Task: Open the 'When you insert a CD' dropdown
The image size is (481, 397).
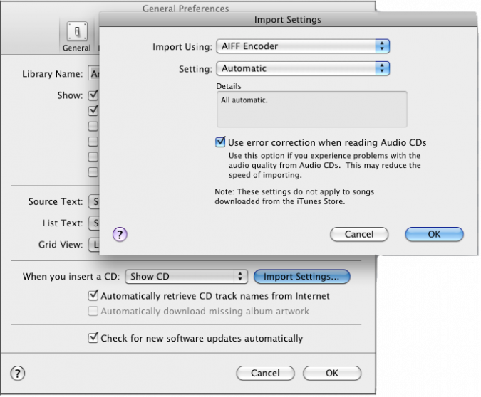Action: 186,276
